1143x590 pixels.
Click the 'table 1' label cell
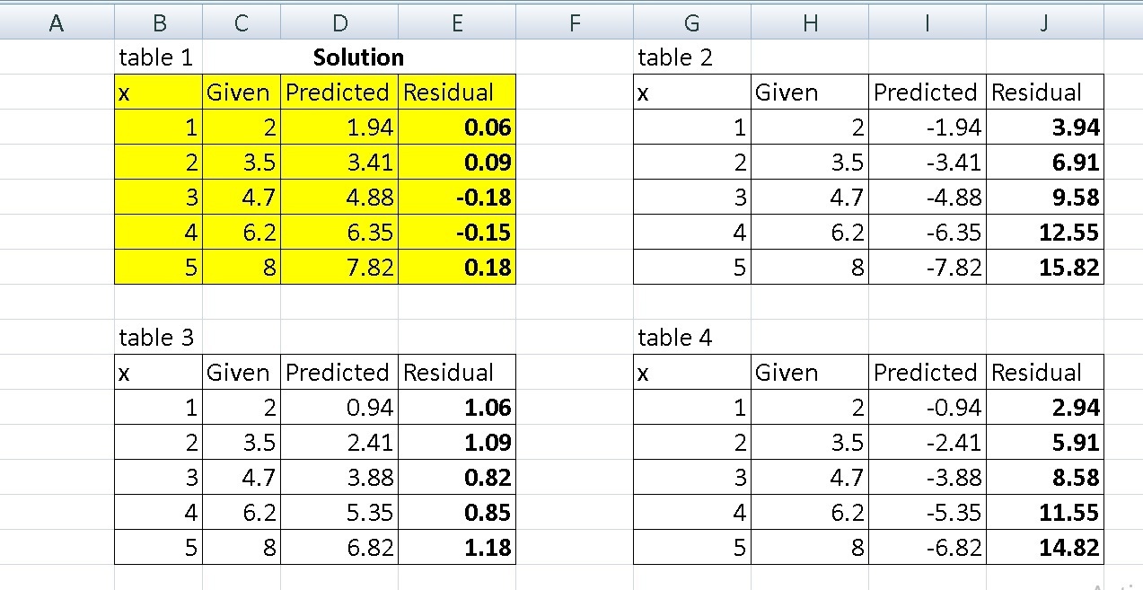(158, 58)
